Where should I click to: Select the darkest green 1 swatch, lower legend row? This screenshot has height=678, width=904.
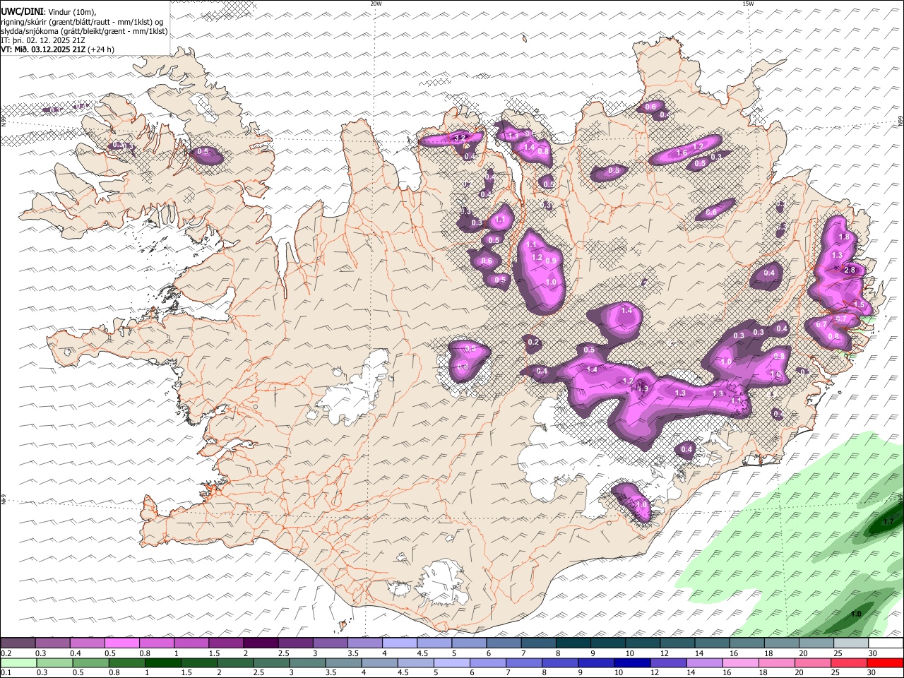tap(163, 663)
